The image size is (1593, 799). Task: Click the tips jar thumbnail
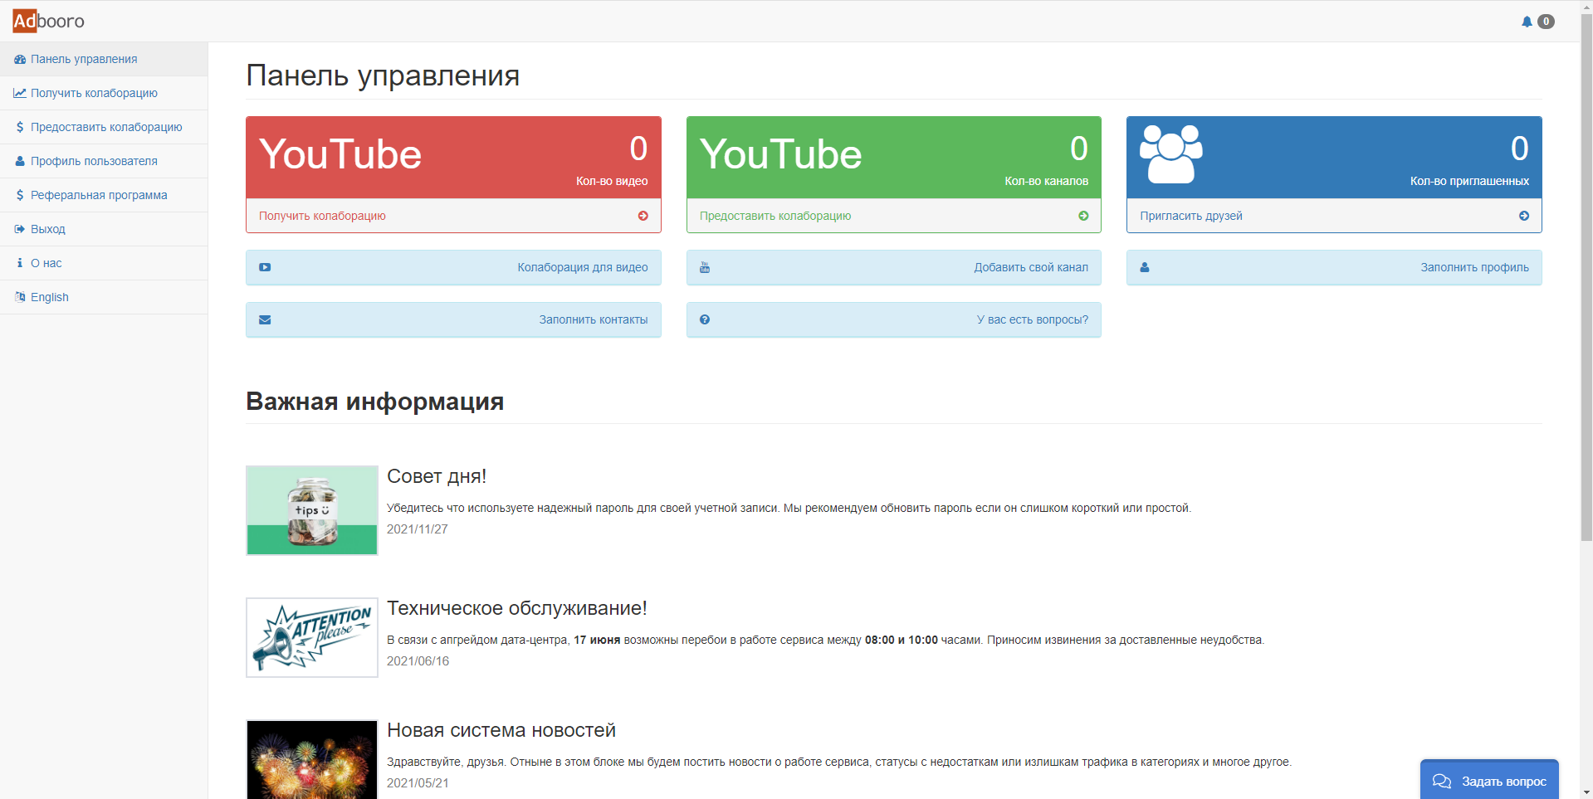coord(312,510)
